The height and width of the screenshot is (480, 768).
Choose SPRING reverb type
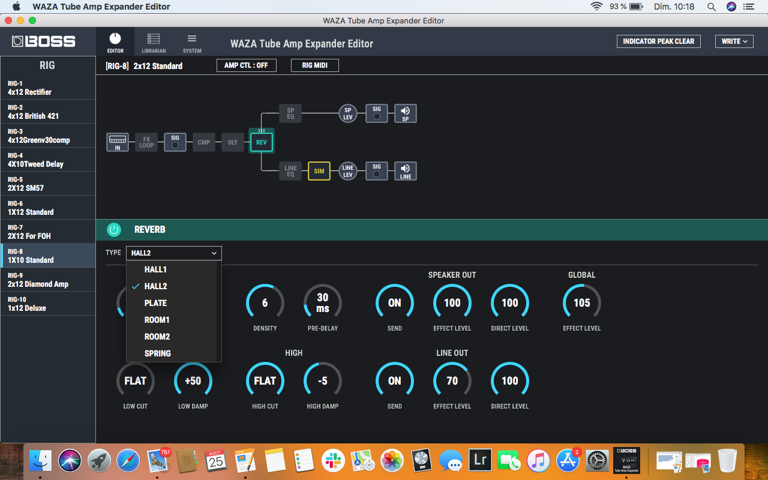157,353
